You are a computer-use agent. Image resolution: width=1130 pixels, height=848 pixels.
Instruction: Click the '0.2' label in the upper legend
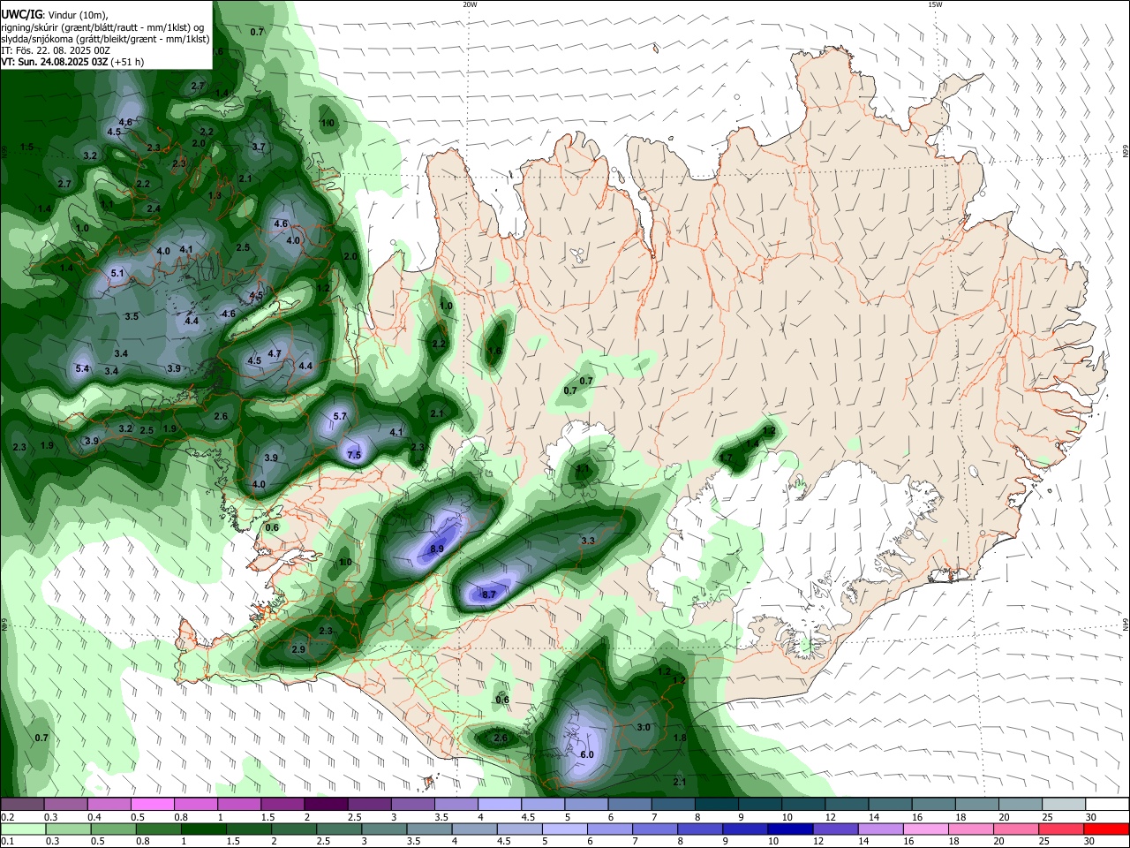pos(7,817)
